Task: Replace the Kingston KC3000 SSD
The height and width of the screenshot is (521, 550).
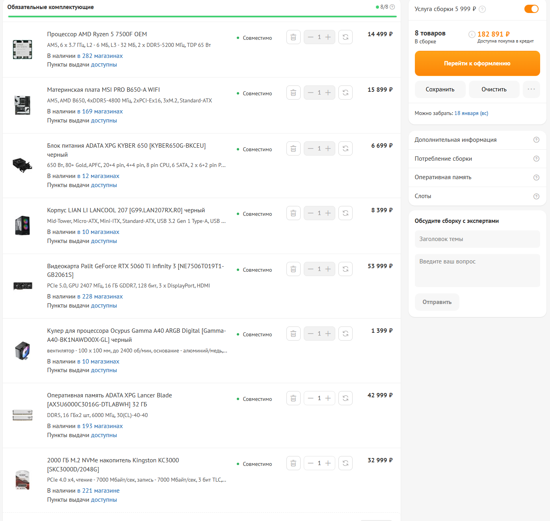Action: [x=346, y=463]
